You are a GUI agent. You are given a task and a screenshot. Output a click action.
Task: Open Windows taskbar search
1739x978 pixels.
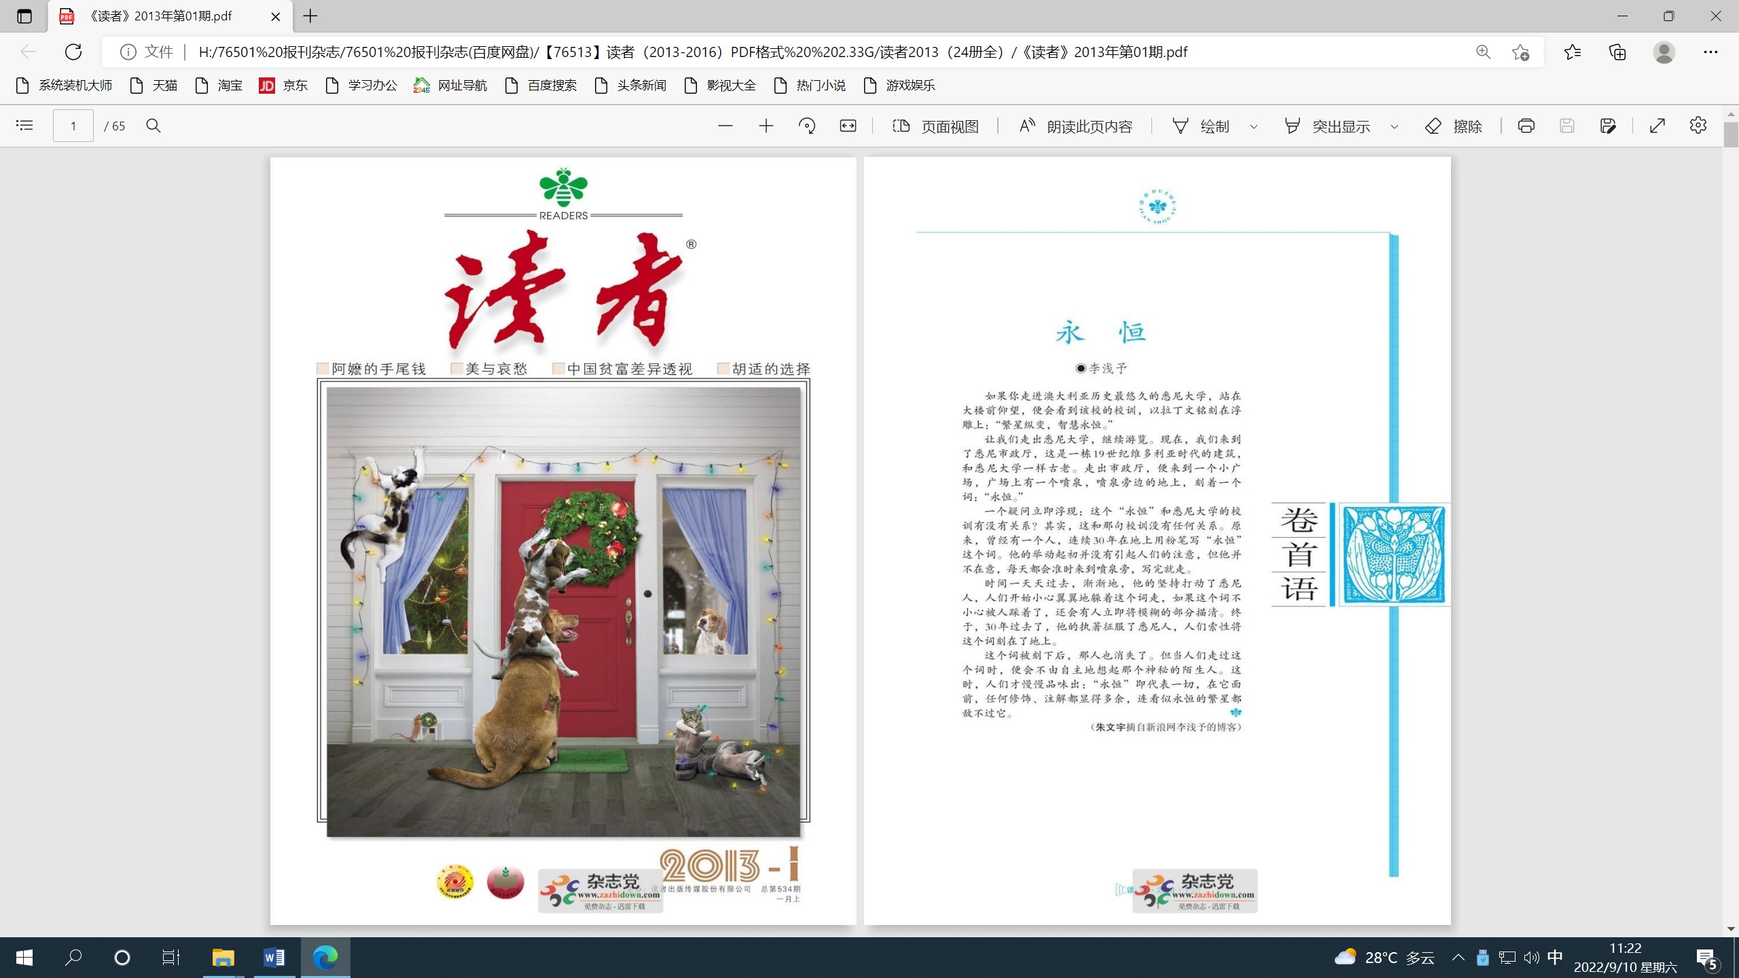[x=73, y=958]
